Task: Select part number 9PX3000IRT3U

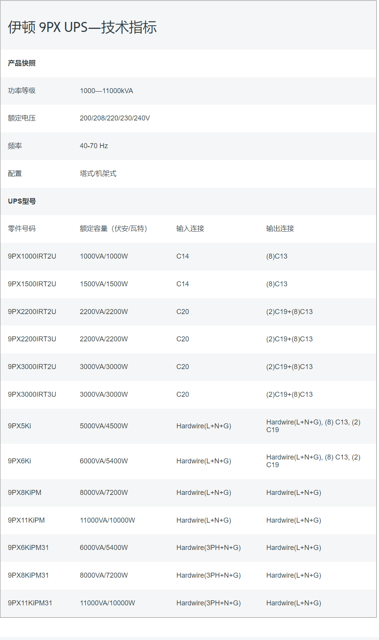Action: click(x=32, y=394)
